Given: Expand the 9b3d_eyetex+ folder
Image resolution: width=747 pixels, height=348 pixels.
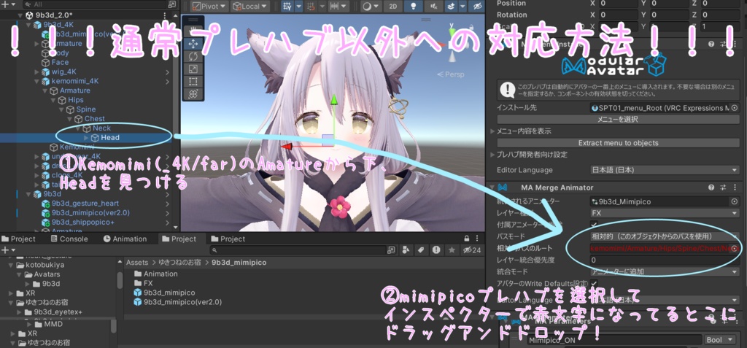Looking at the screenshot, I should tap(19, 312).
